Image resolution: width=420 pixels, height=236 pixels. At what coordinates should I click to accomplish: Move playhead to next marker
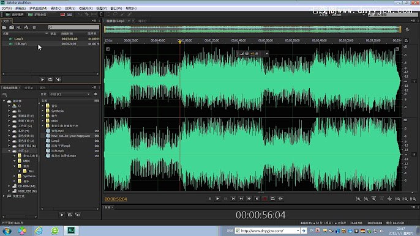click(x=257, y=199)
